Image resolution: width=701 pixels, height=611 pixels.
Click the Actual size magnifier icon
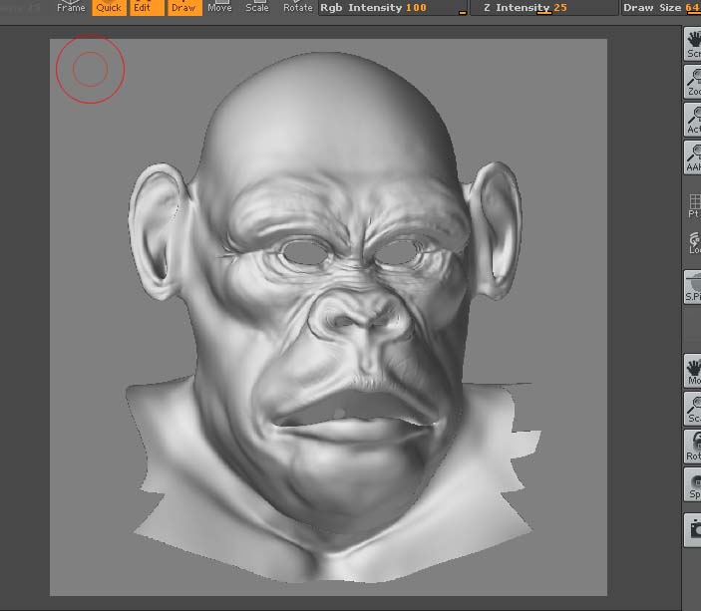pos(692,120)
